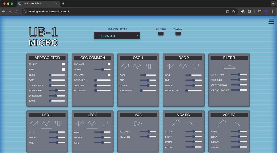Toggle the DCO SYNC checkbox
The image size is (277, 153).
tap(109, 75)
